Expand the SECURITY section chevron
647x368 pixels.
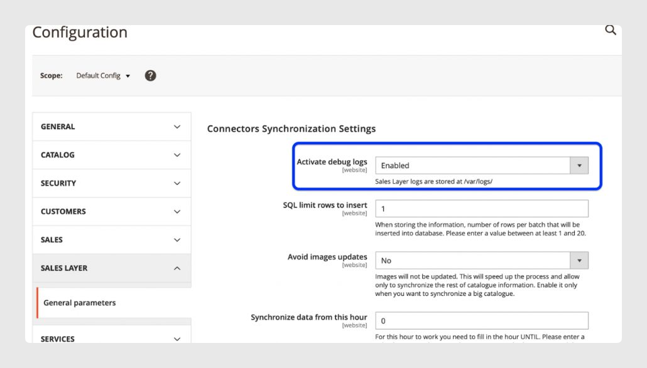pyautogui.click(x=177, y=184)
